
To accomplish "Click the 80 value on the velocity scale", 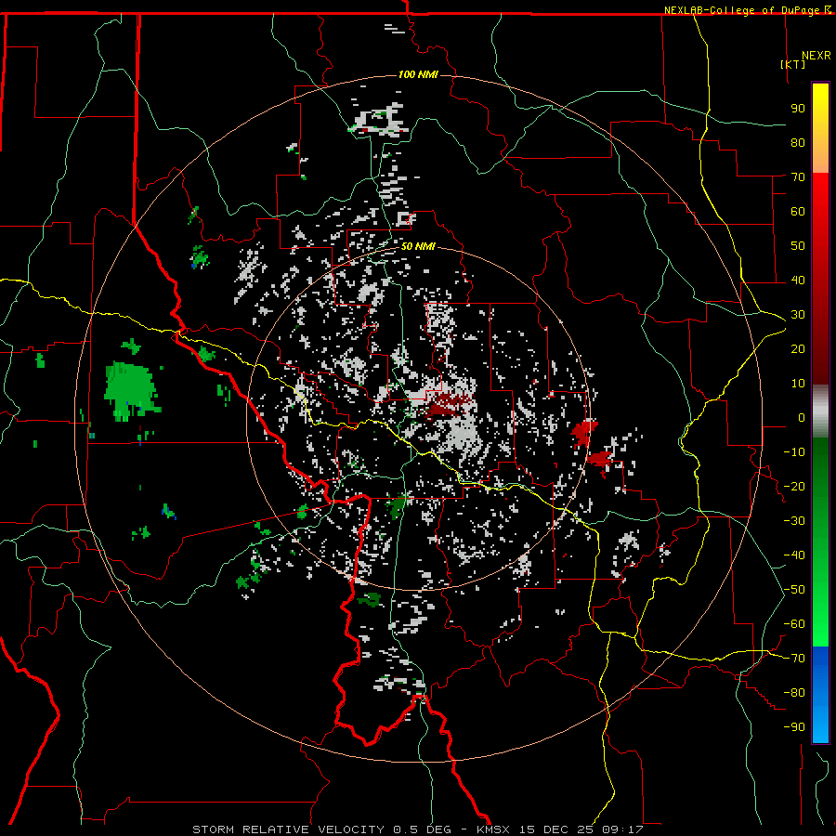I will click(x=798, y=142).
